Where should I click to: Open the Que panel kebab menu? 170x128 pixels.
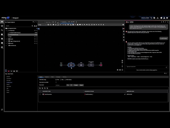[168, 22]
